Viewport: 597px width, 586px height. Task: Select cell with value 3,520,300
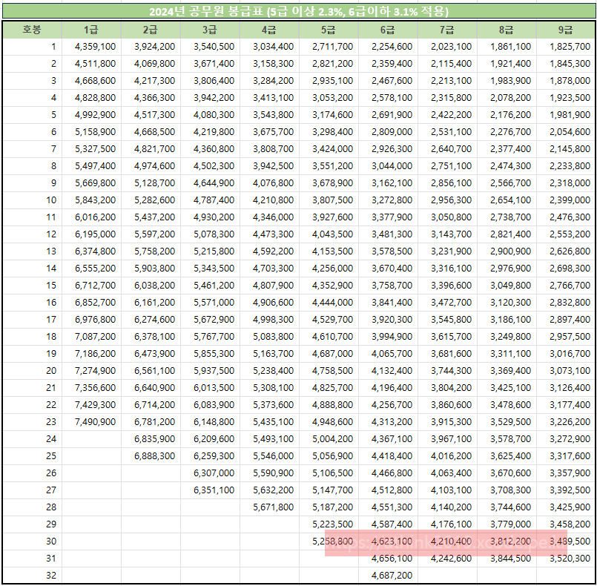point(565,559)
